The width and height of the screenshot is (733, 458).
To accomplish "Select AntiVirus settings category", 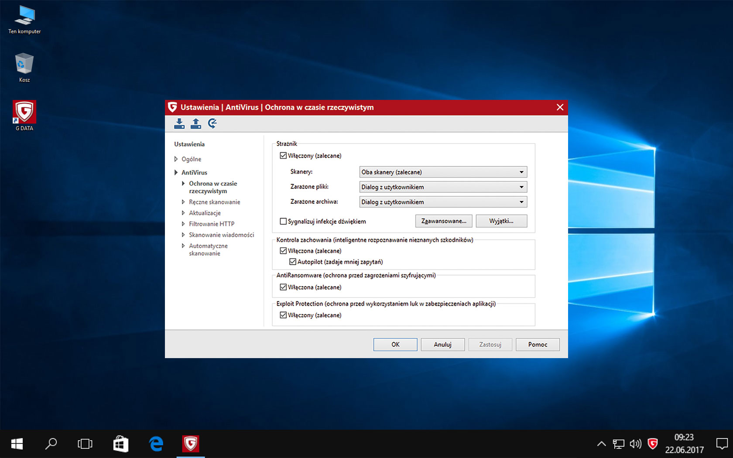I will pyautogui.click(x=194, y=173).
